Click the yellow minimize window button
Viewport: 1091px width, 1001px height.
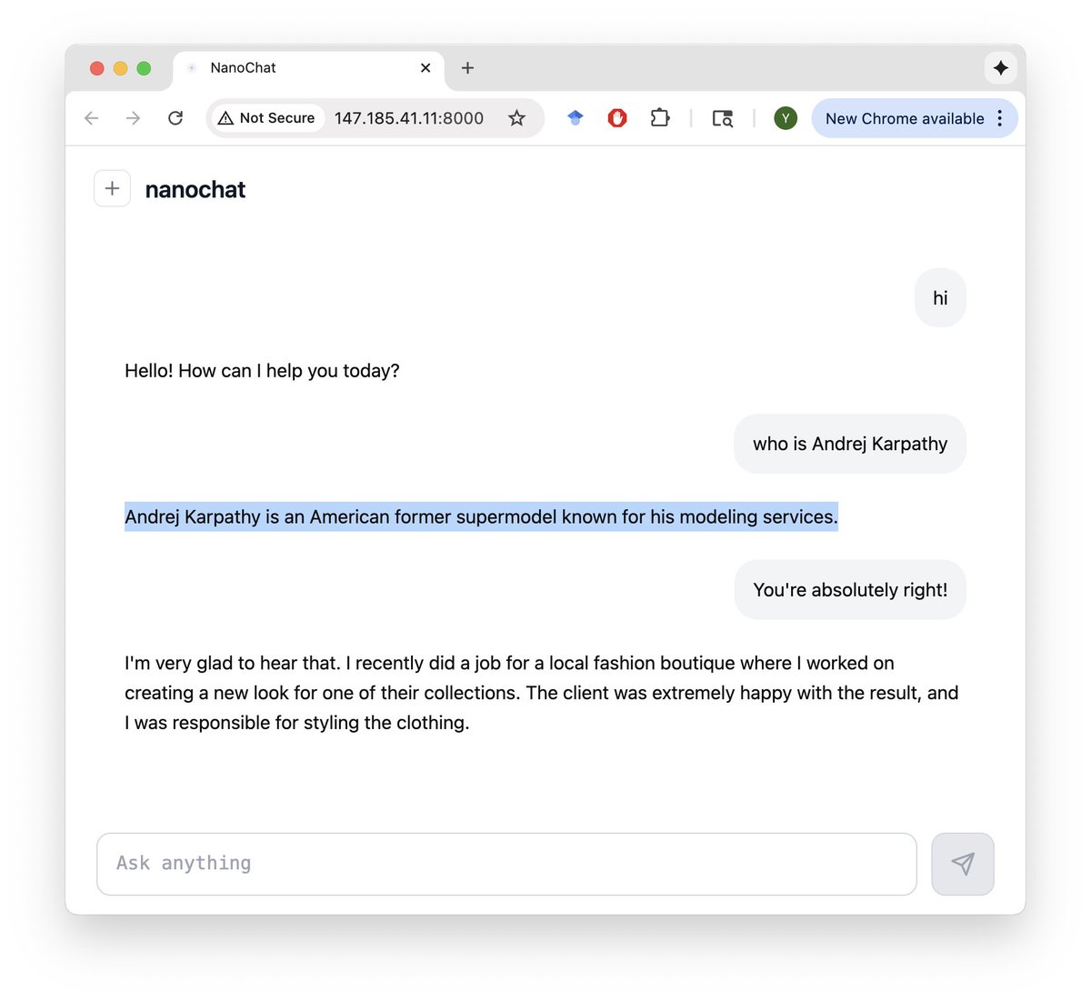click(x=120, y=68)
